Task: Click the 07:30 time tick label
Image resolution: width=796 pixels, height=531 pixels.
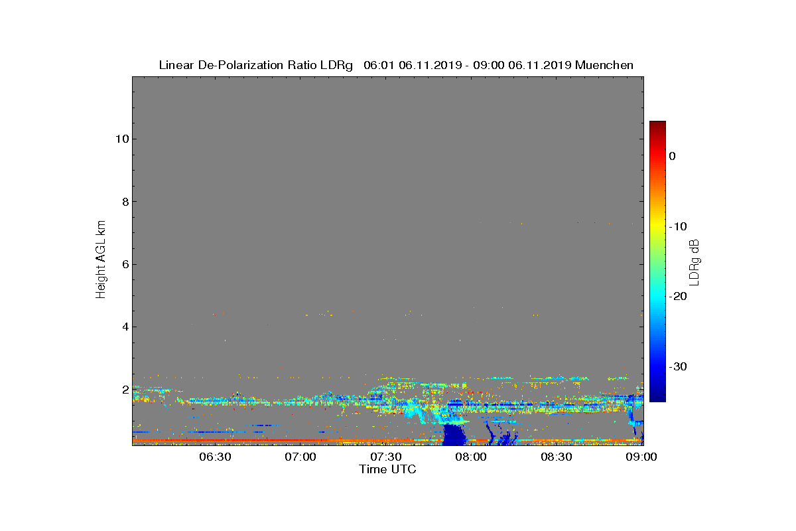Action: [x=386, y=457]
